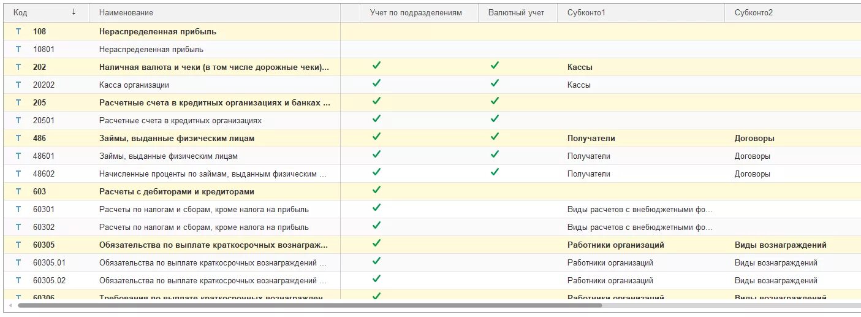Screen dimensions: 861x317
Task: Click the Кассы subconto cell of account 20202
Action: tap(641, 85)
